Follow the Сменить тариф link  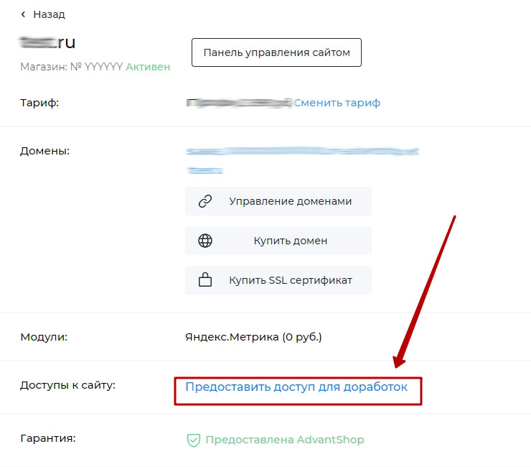tap(337, 103)
